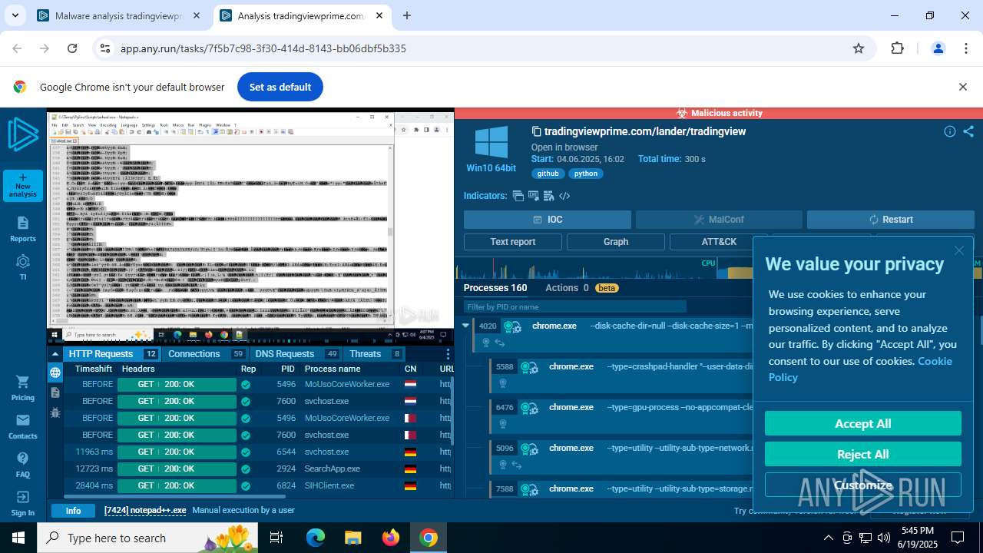
Task: Open the Reports sidebar section
Action: coord(23,229)
